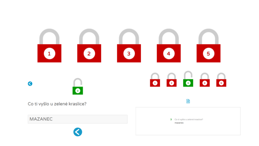Viewport: 259px width, 146px height.
Task: Click small green unlocked padlock 3 in overview row
Action: [x=188, y=79]
